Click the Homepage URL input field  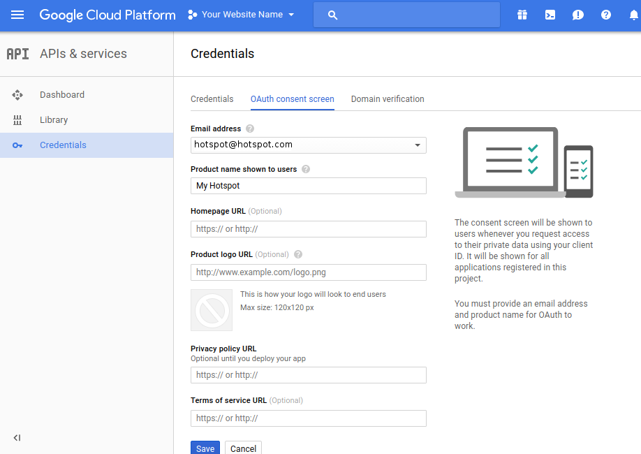[x=308, y=229]
